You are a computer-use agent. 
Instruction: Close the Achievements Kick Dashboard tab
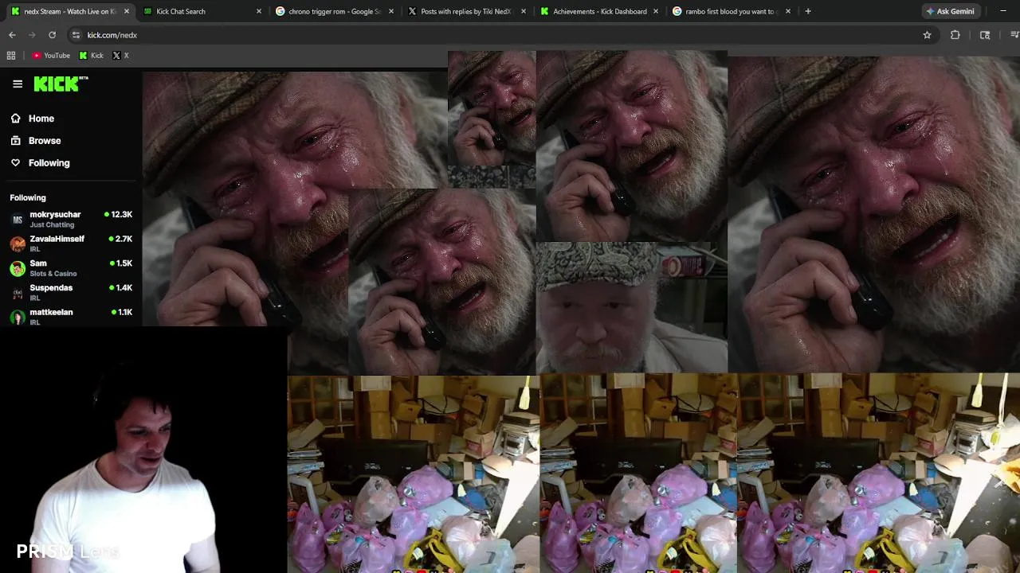656,11
